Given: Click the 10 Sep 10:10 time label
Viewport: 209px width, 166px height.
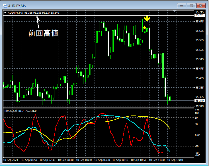Looking at the screenshot, I should [120, 160].
